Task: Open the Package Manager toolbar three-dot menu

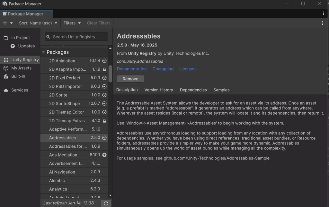Action: (322, 23)
